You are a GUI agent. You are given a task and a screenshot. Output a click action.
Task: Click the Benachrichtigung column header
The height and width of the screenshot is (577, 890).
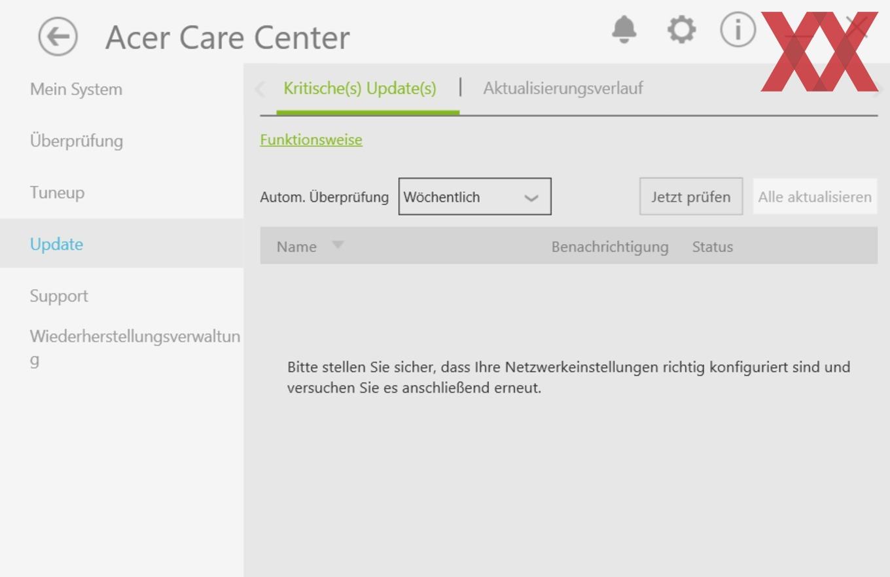(x=610, y=247)
